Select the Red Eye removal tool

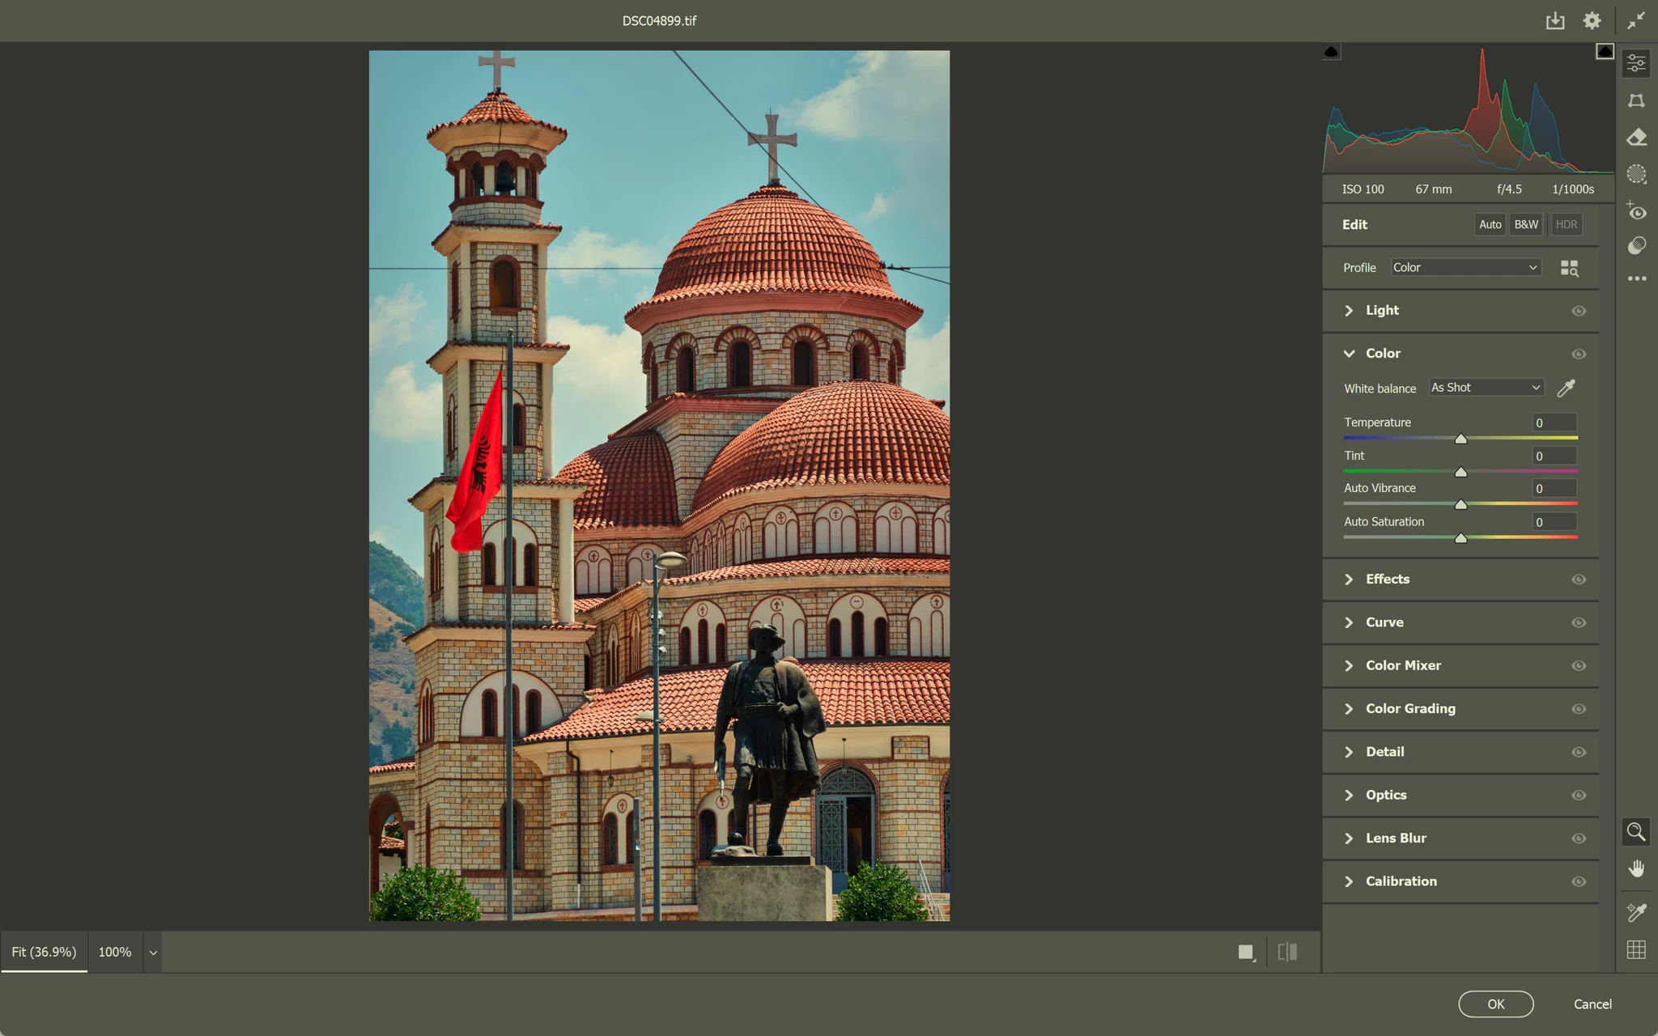coord(1636,211)
